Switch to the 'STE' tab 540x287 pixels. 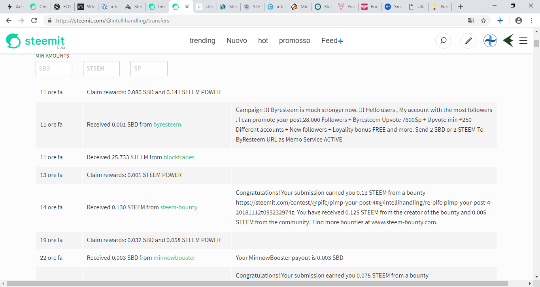pyautogui.click(x=252, y=7)
